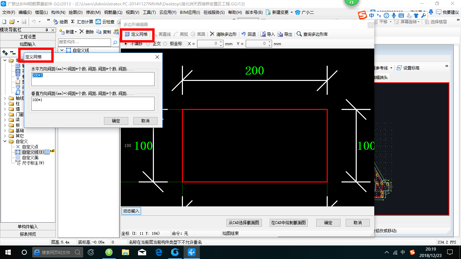This screenshot has width=461, height=259.
Task: Select the 画圆 circle drawing tool
Action: (x=201, y=34)
